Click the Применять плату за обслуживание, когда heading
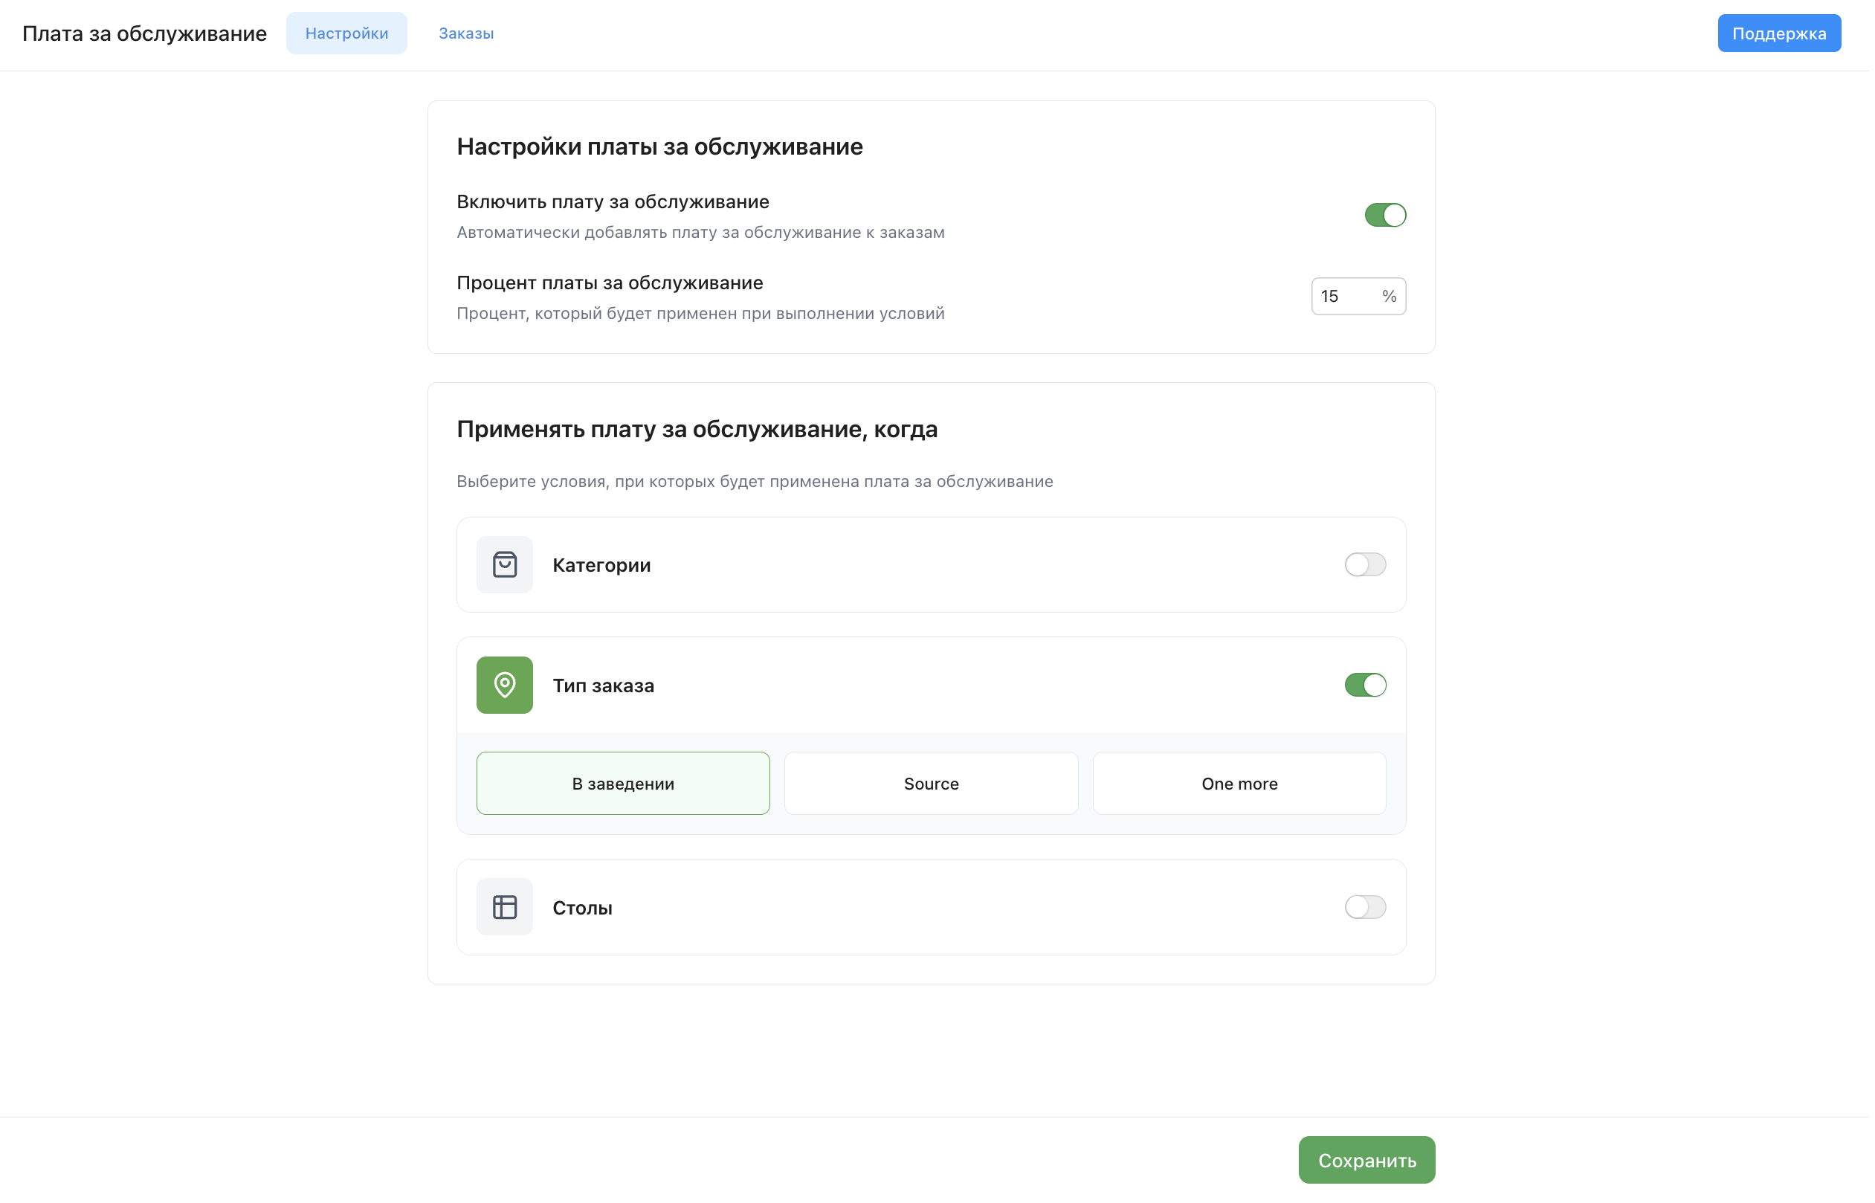1875x1203 pixels. click(699, 430)
